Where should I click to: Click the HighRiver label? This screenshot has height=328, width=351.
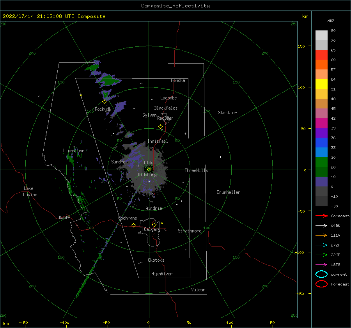point(162,274)
